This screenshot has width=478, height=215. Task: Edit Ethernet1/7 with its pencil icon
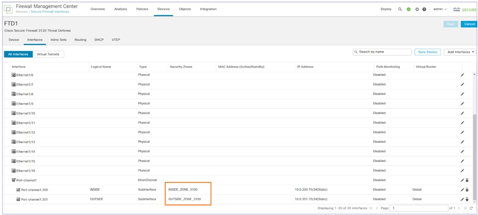click(x=462, y=85)
